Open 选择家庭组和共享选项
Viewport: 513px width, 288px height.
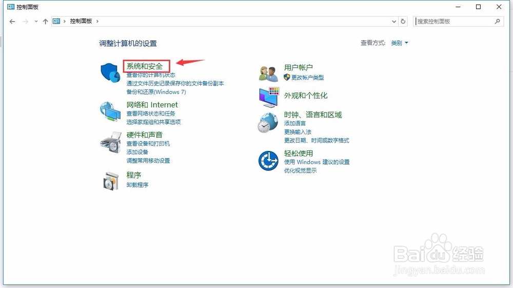153,122
